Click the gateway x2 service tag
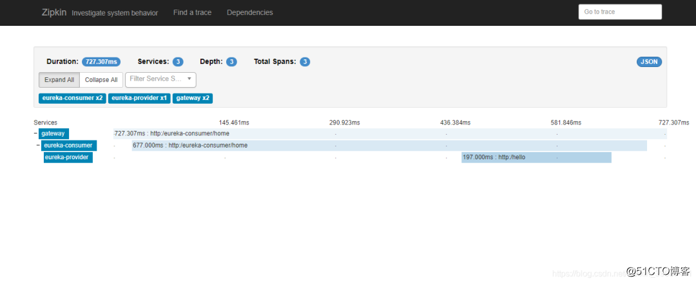Image resolution: width=696 pixels, height=283 pixels. coord(193,98)
